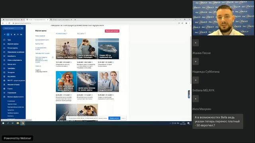Click the search magnifier in sidebar search box

[22, 28]
